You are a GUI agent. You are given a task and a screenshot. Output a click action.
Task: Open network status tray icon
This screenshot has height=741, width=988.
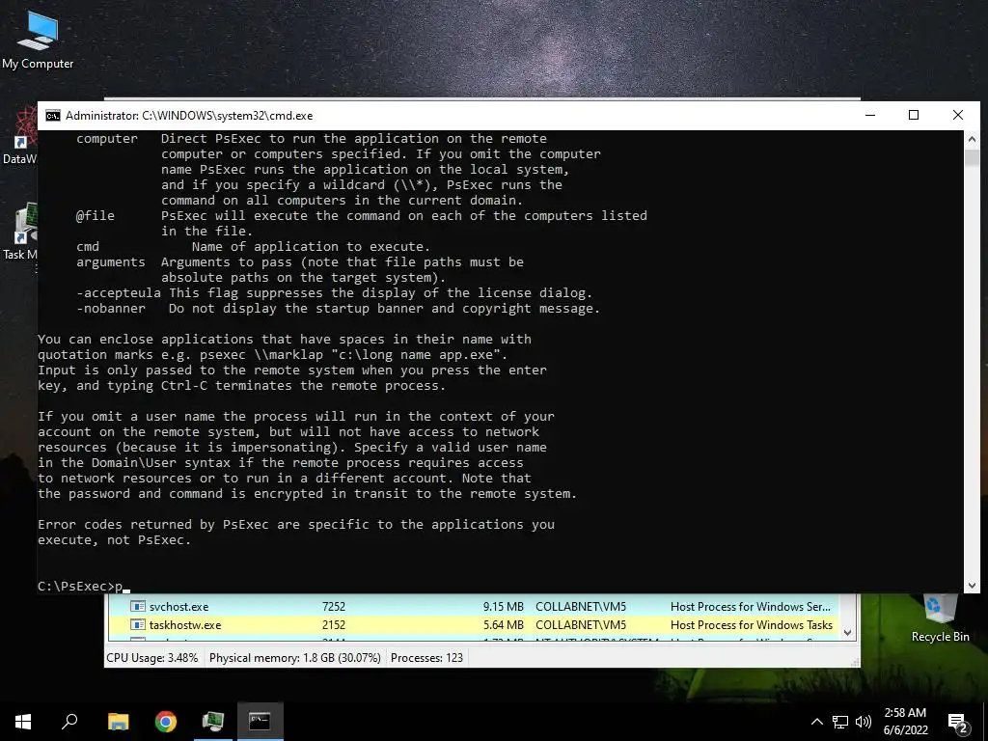840,722
